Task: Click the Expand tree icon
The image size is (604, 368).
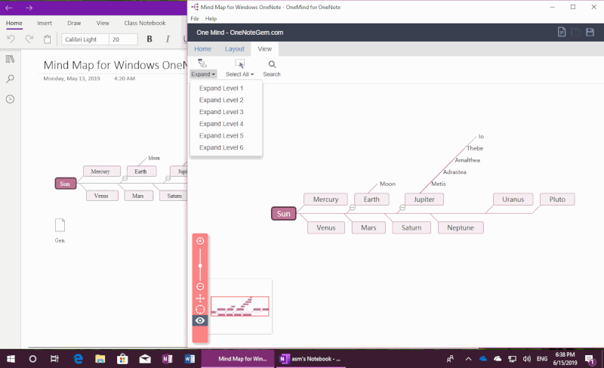Action: [202, 63]
